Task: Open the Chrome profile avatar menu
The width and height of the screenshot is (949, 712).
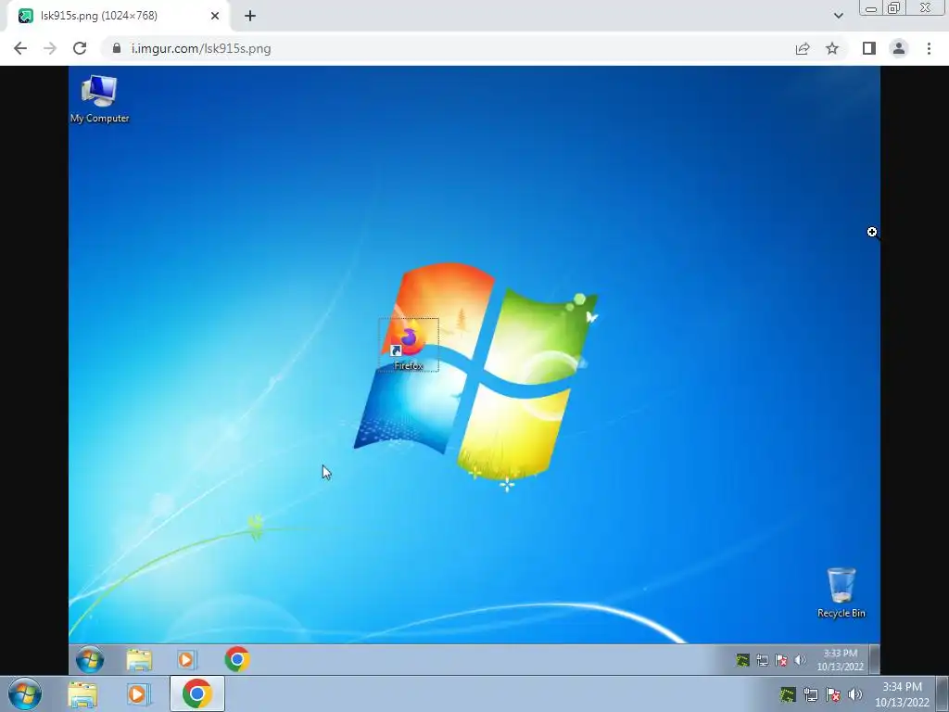Action: (899, 48)
